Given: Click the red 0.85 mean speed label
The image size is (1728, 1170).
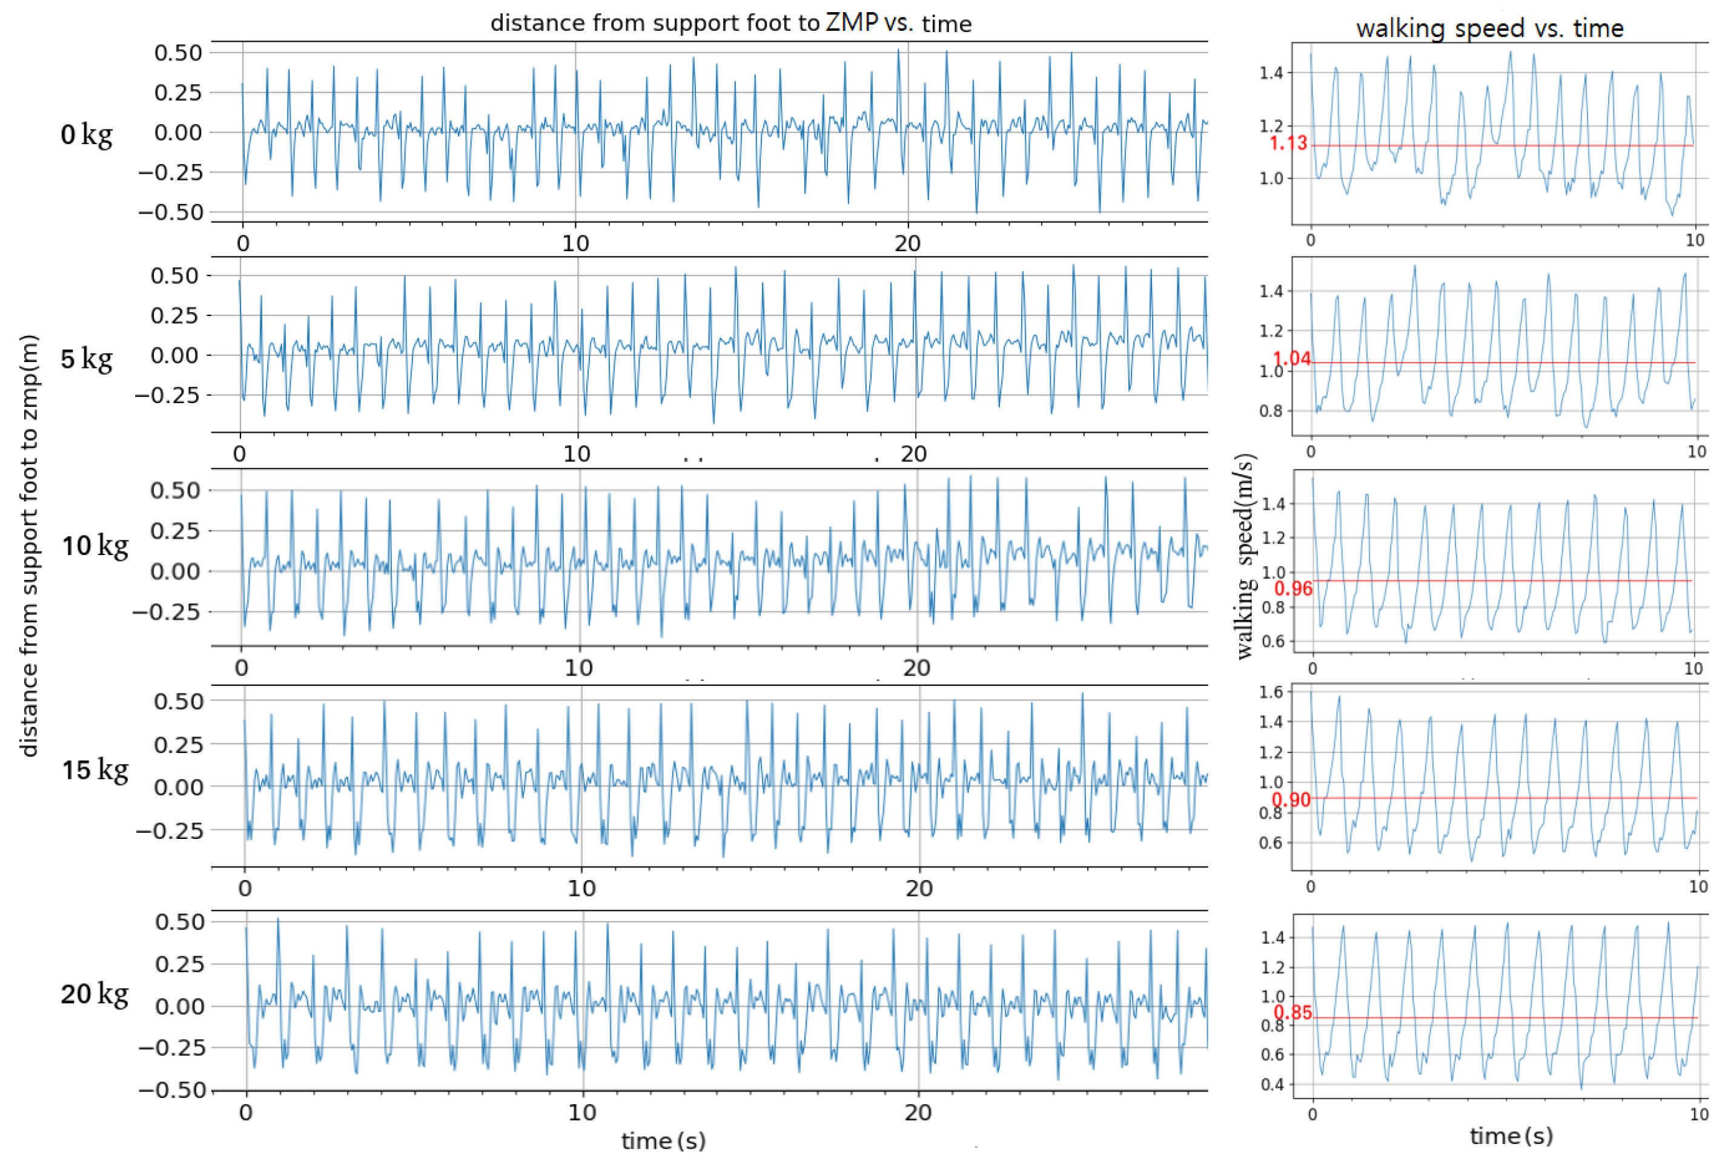Looking at the screenshot, I should click(1293, 1013).
